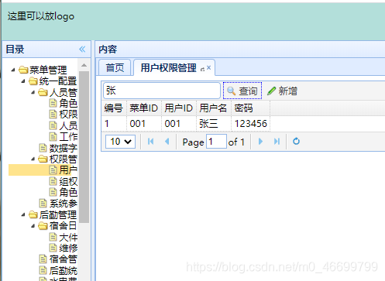Sort by the 用户ID column header

(x=179, y=108)
